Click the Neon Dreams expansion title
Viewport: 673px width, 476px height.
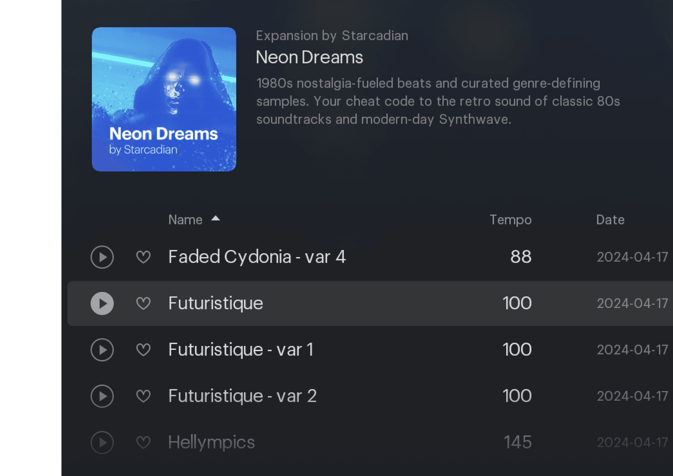click(309, 57)
